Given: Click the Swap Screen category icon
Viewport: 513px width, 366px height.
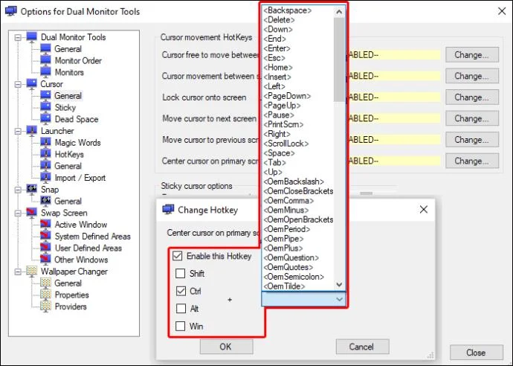Looking at the screenshot, I should (32, 213).
